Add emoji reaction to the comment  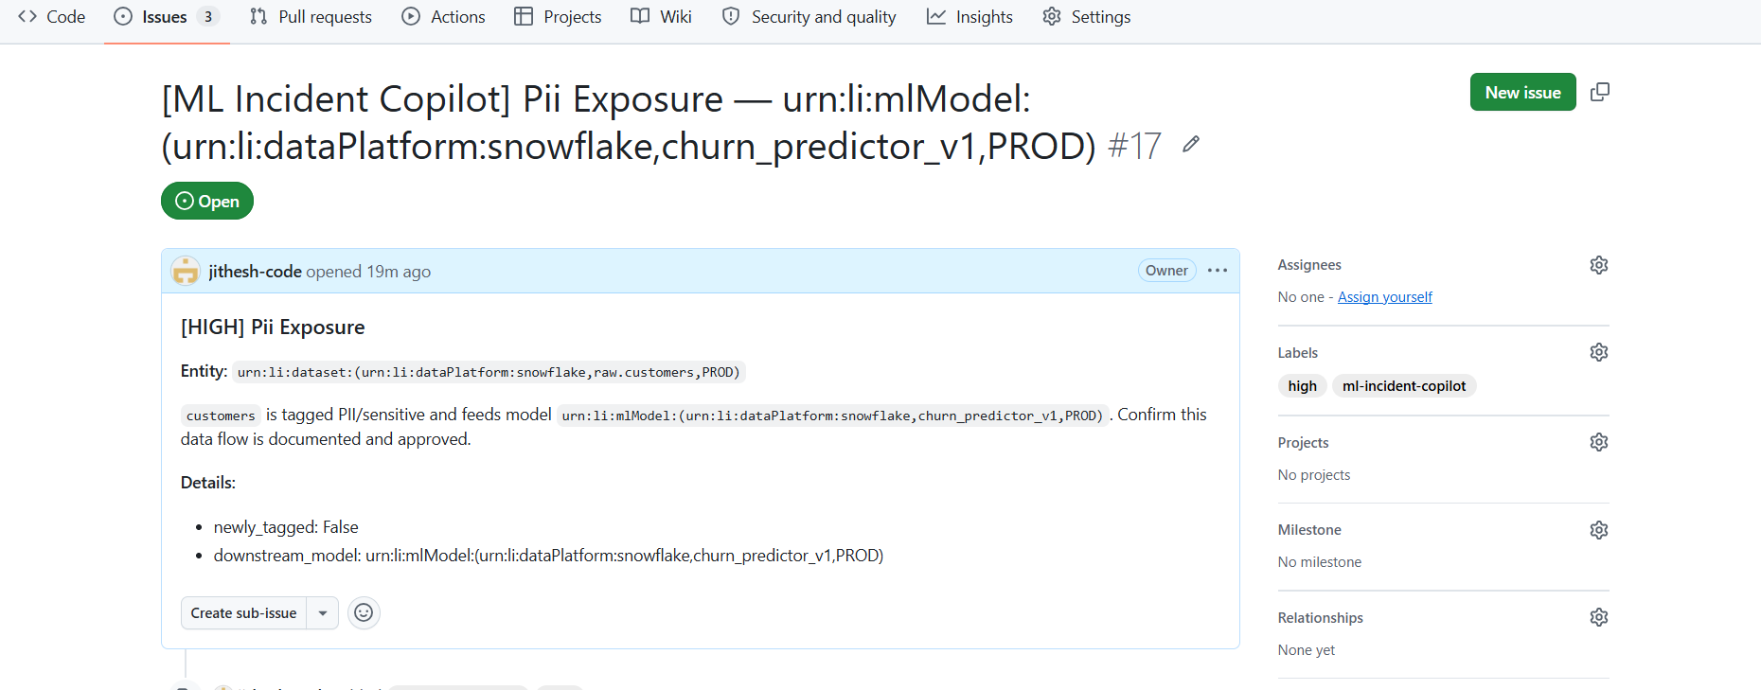tap(364, 613)
